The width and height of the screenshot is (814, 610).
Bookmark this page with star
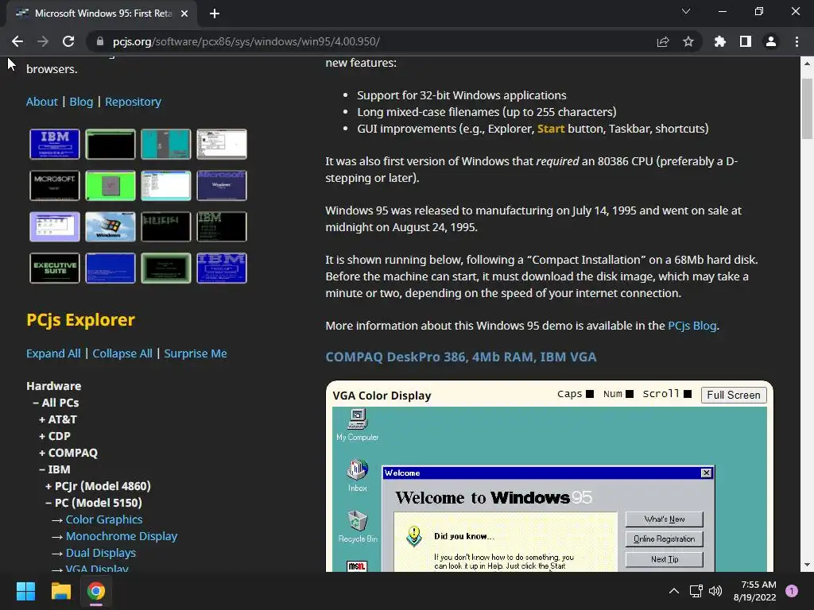[688, 41]
